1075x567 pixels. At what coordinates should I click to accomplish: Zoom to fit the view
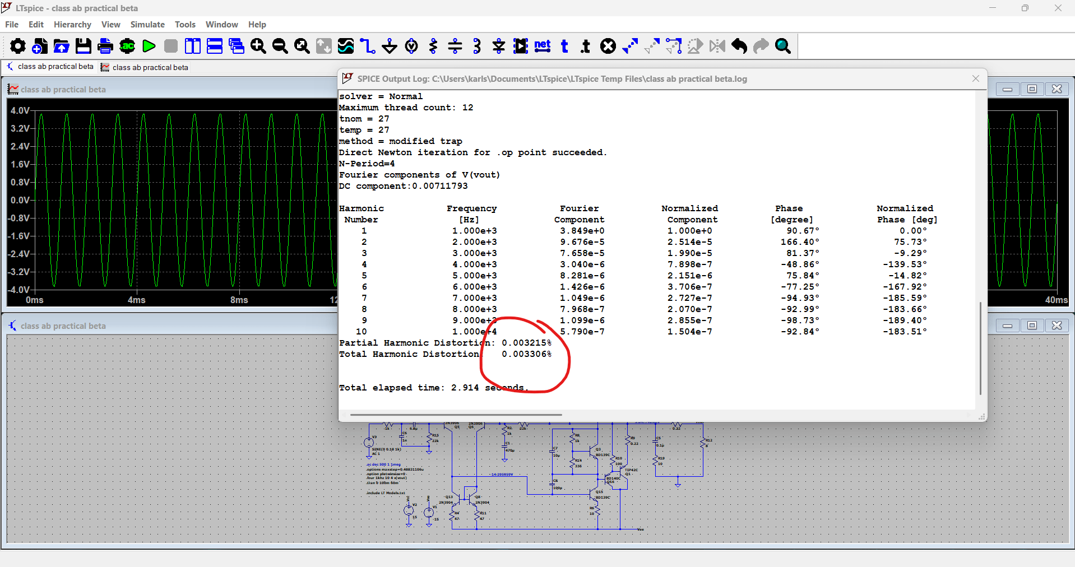(x=302, y=46)
